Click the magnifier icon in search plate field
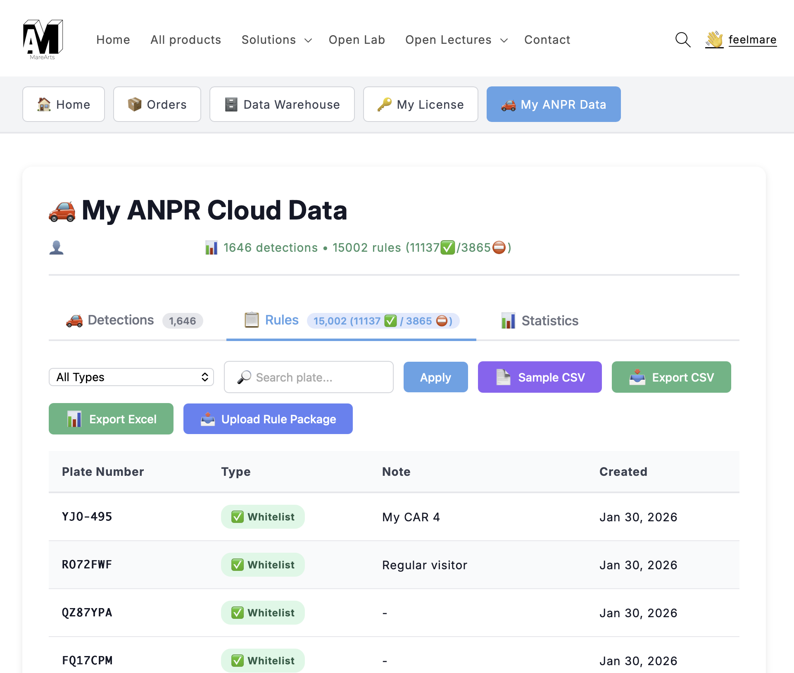 244,377
